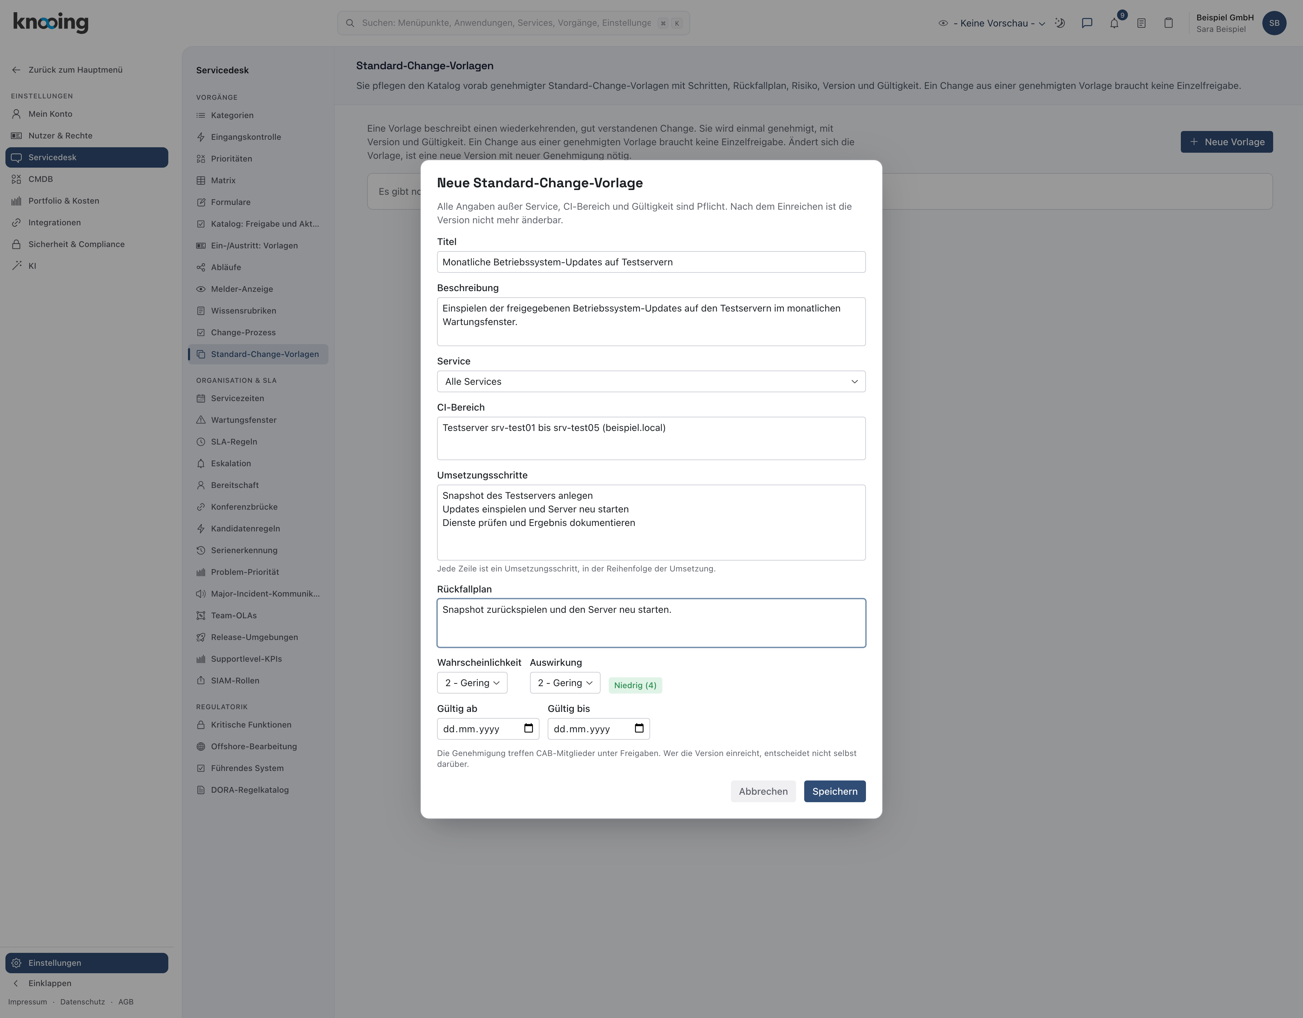Open notifications bell with badge 9
Image resolution: width=1303 pixels, height=1018 pixels.
1114,23
